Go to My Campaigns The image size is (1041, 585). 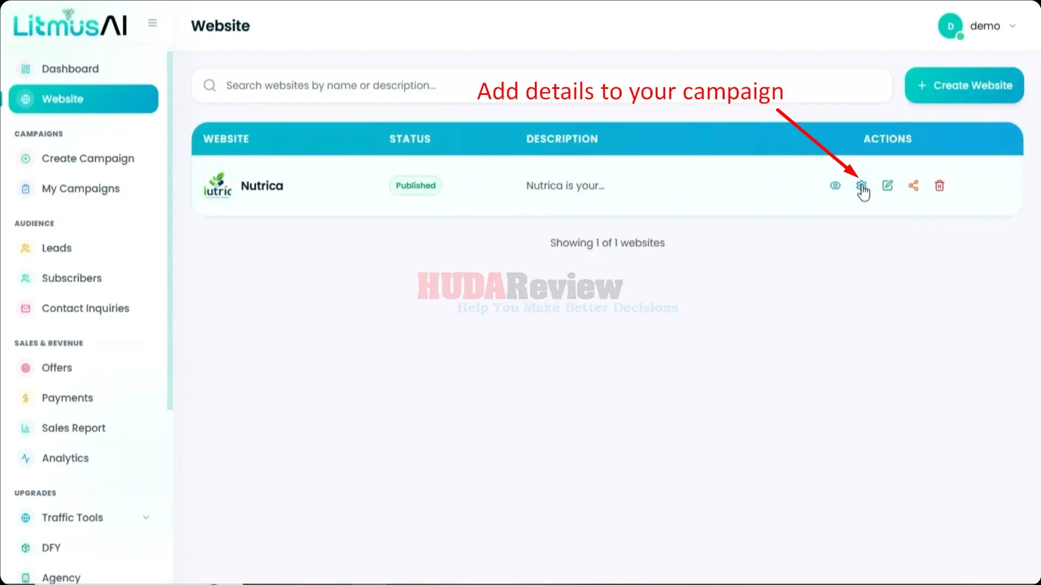pos(84,189)
